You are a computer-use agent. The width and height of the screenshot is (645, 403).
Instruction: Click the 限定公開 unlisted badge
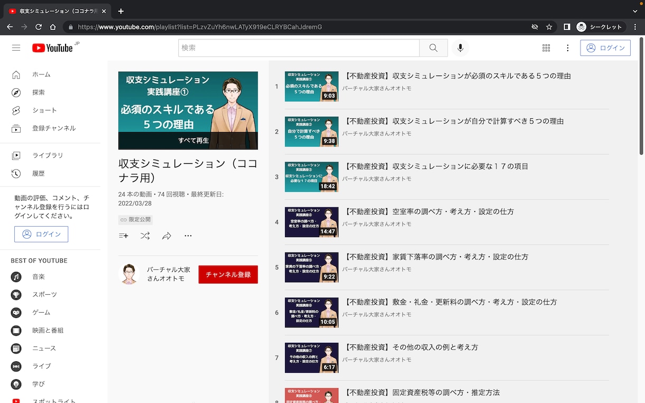[x=135, y=220]
